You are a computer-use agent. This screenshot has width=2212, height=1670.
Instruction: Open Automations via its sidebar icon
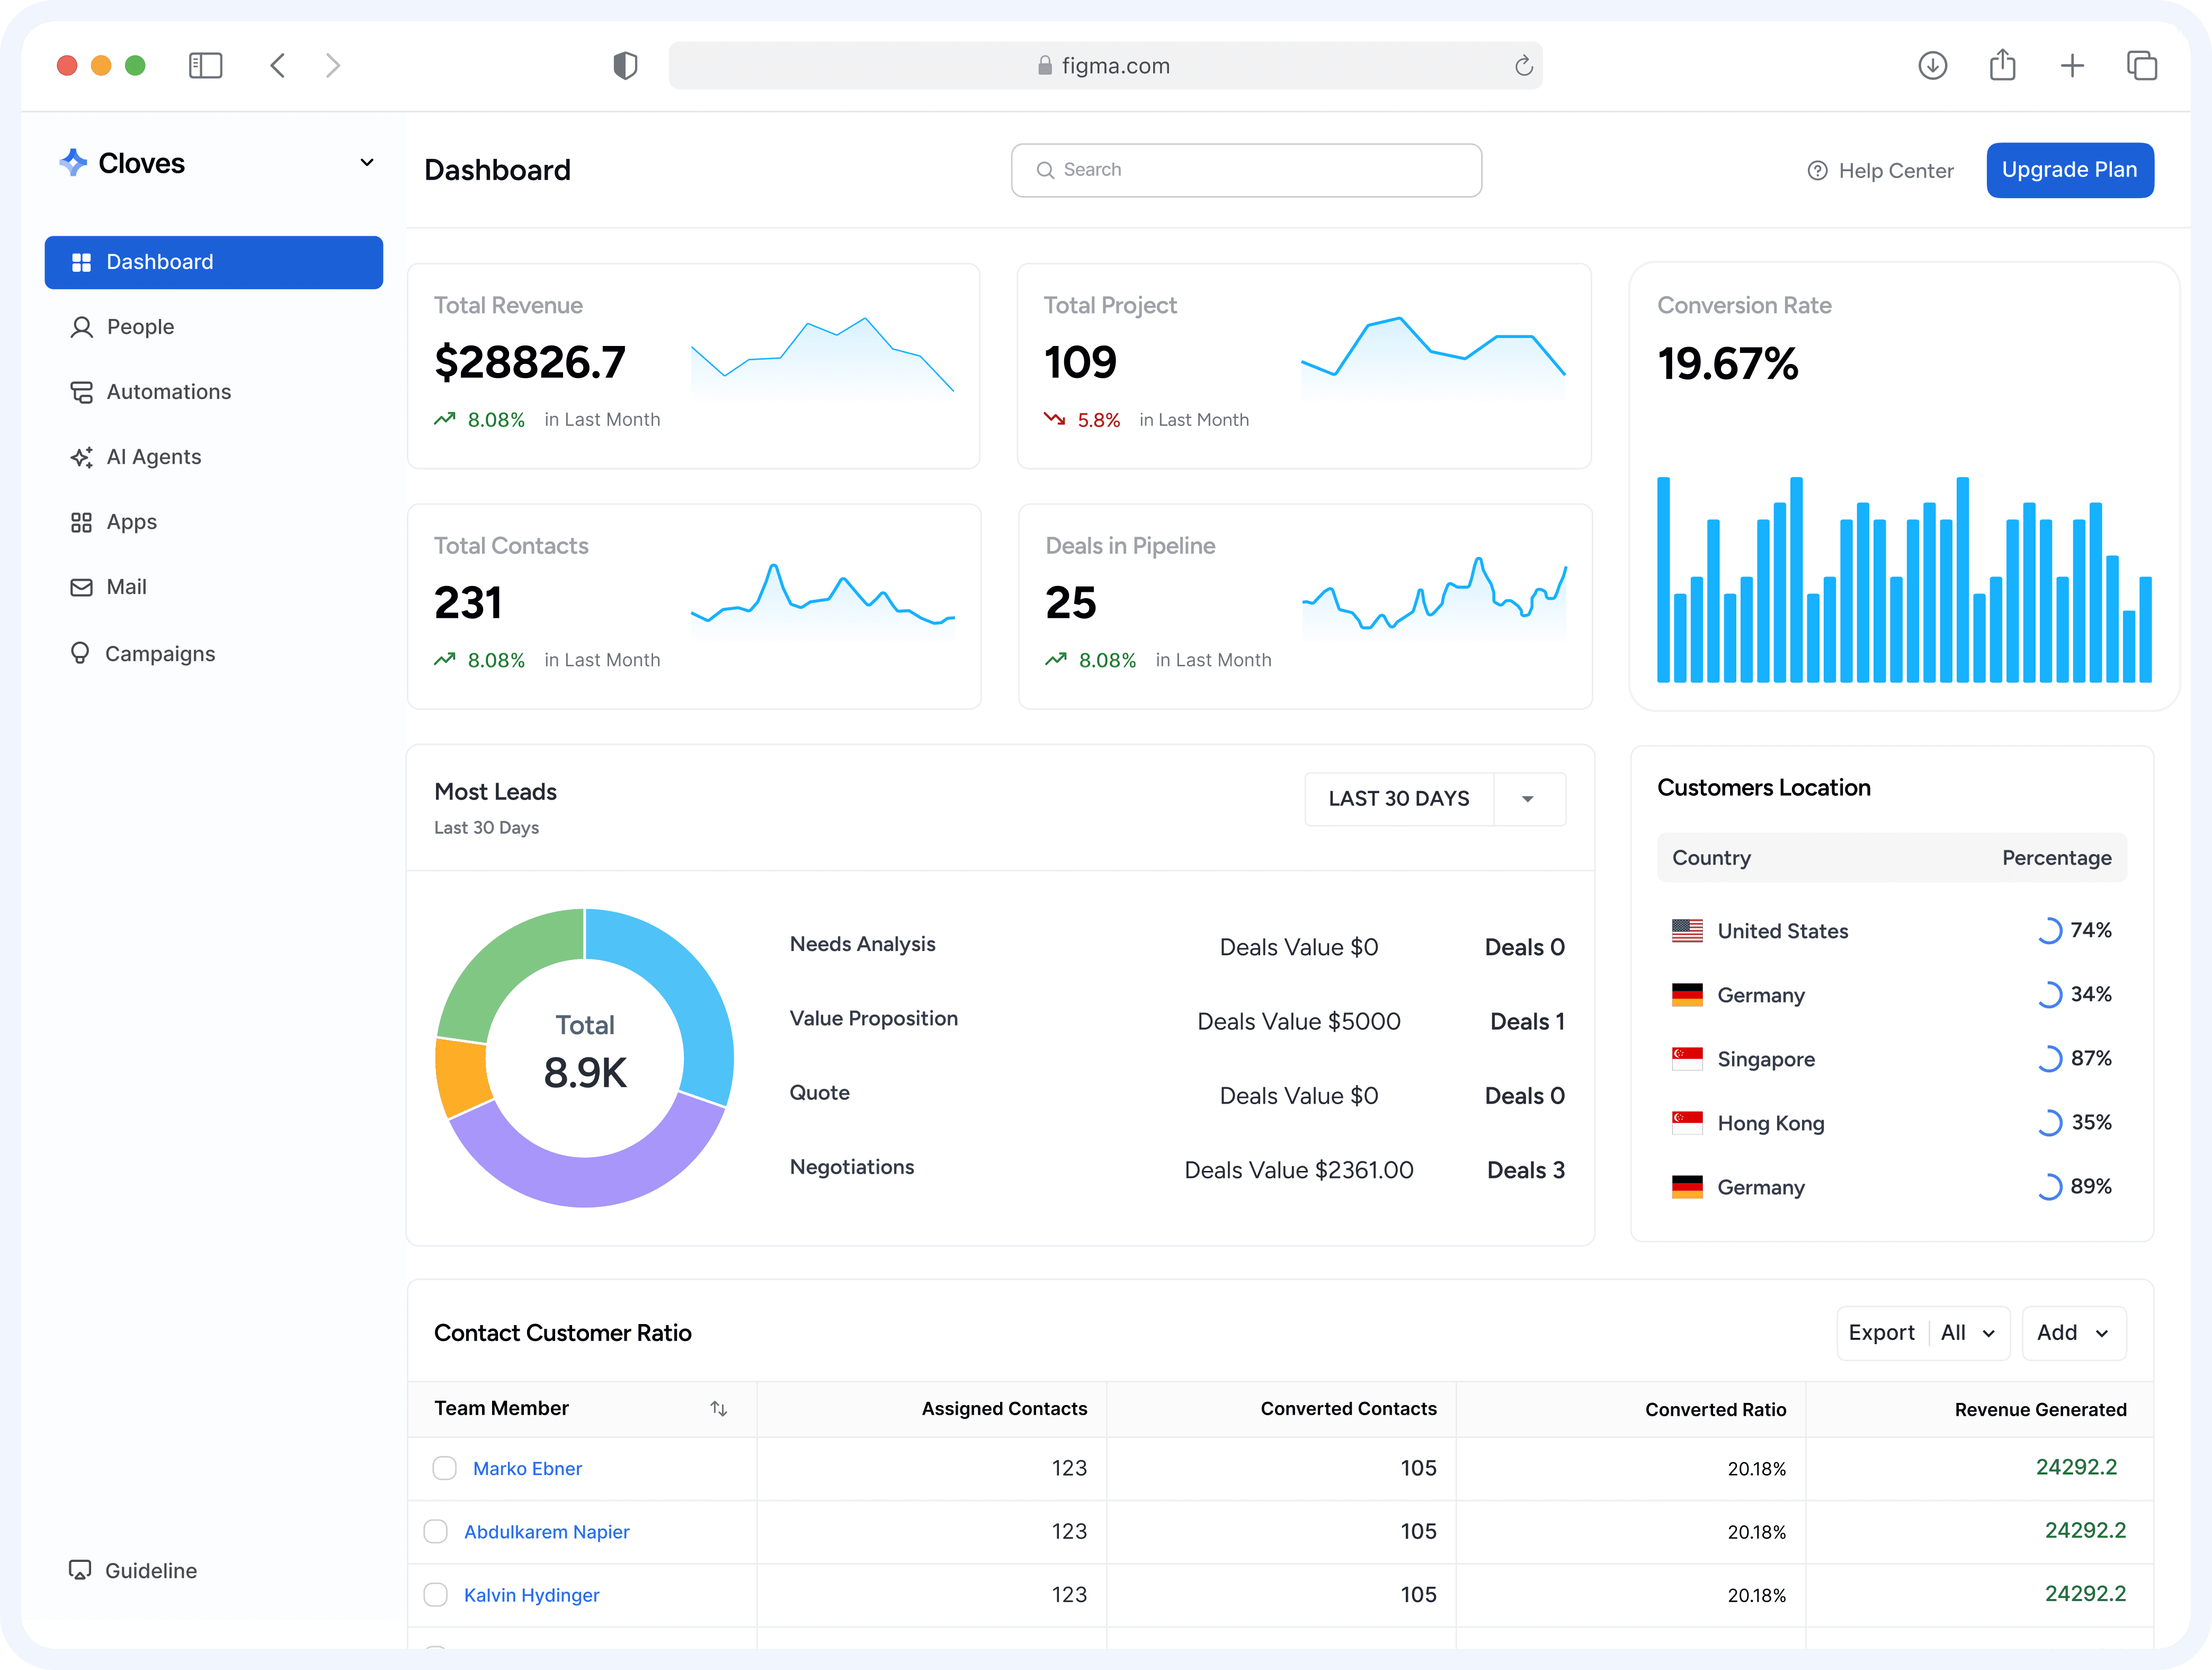coord(82,391)
